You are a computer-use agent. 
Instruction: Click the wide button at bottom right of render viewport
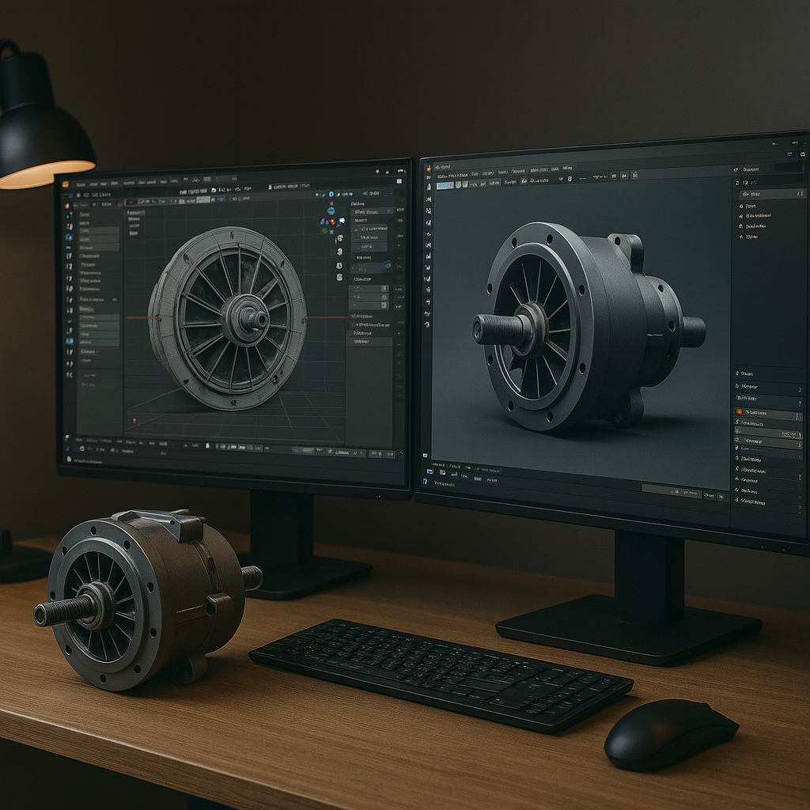click(x=671, y=492)
